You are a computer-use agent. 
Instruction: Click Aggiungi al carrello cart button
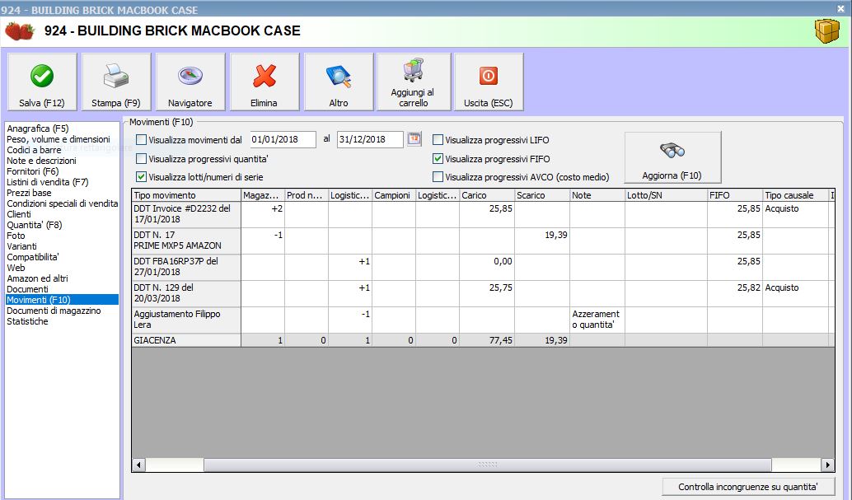click(x=413, y=82)
